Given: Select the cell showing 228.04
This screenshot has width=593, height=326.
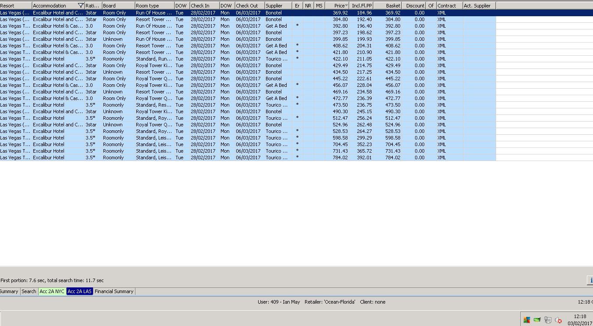Looking at the screenshot, I should tap(362, 85).
